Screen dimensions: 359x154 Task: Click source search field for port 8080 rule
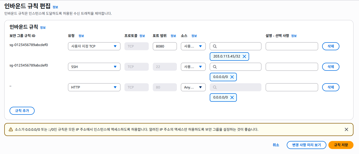click(x=236, y=46)
